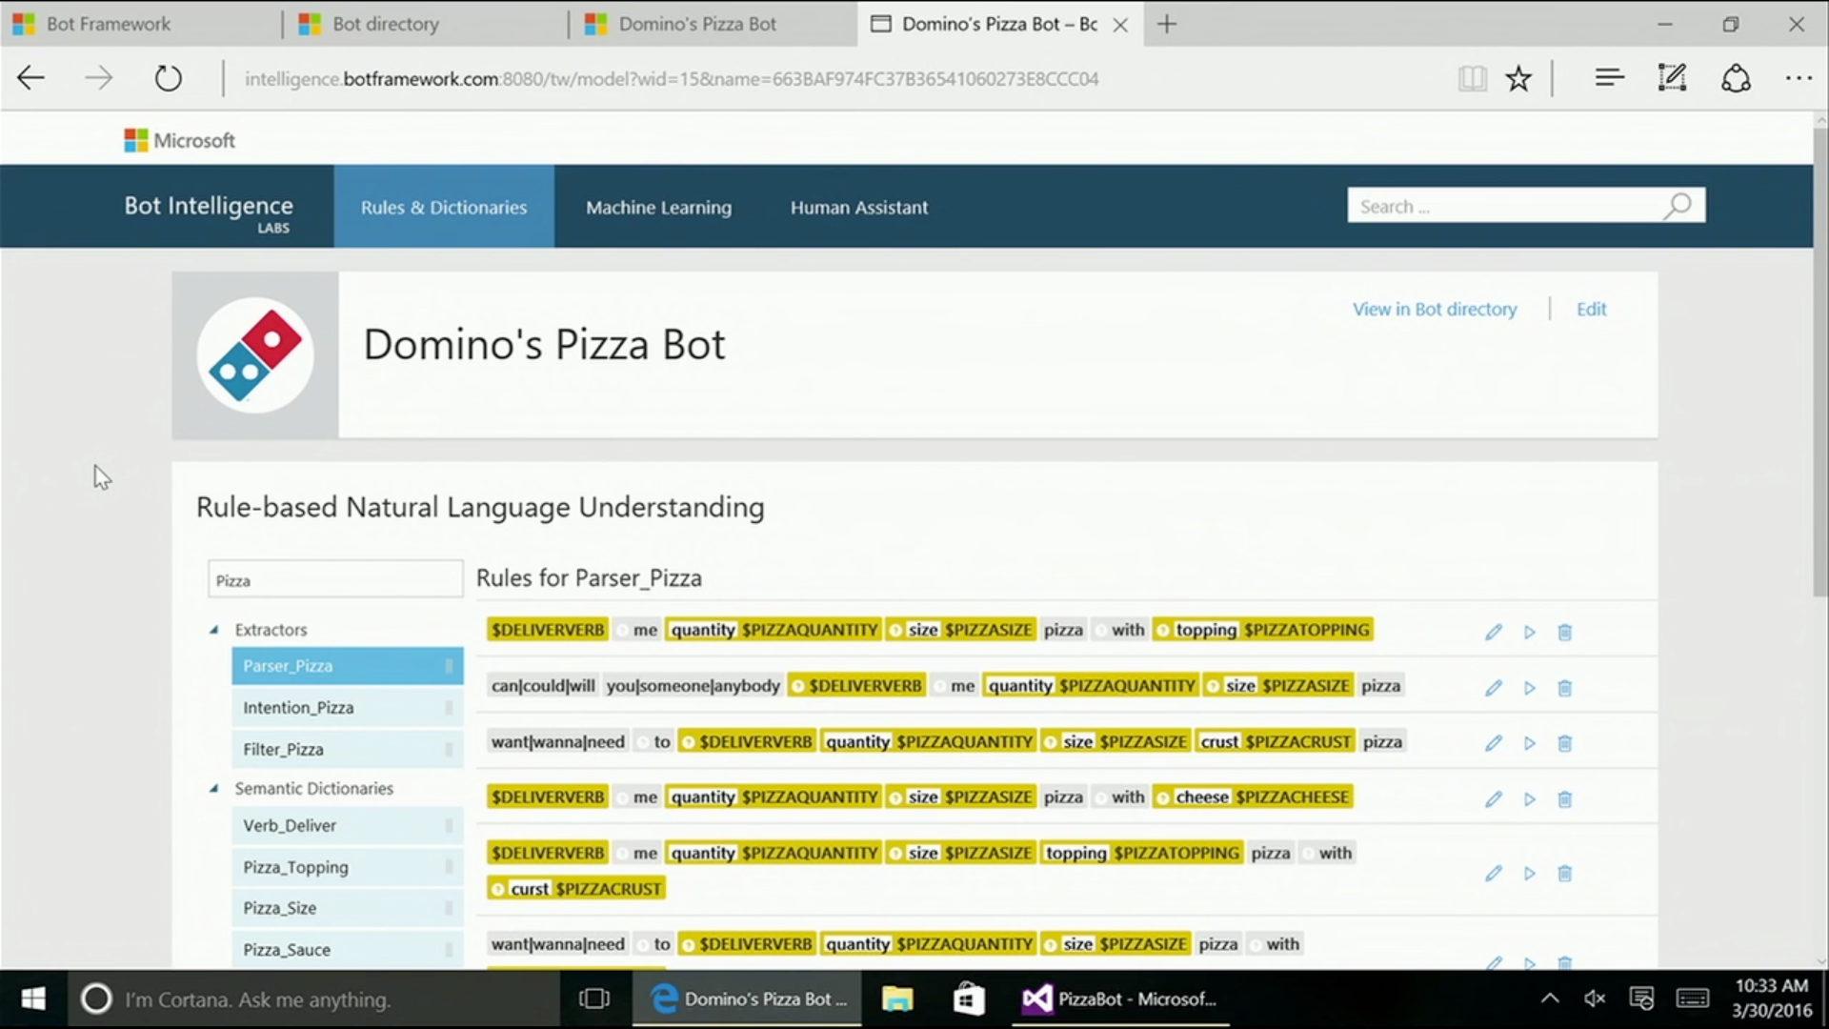
Task: Collapse the Extractors tree section
Action: (x=214, y=630)
